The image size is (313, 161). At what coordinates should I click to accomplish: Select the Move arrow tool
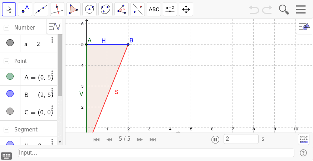[9, 9]
